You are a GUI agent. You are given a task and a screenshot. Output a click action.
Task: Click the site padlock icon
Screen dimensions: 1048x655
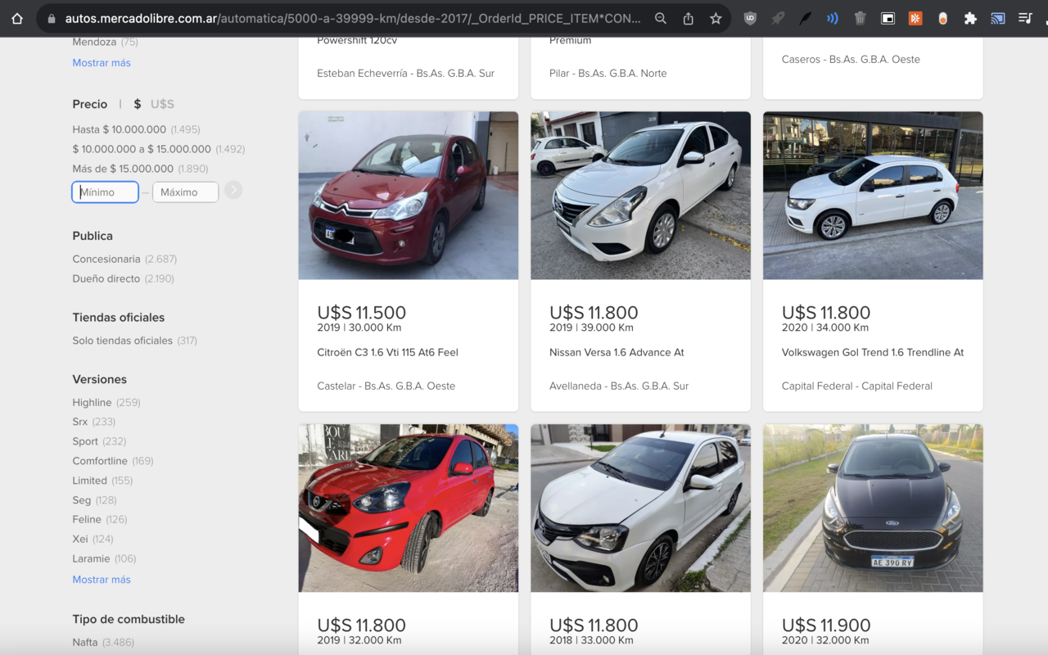click(52, 18)
